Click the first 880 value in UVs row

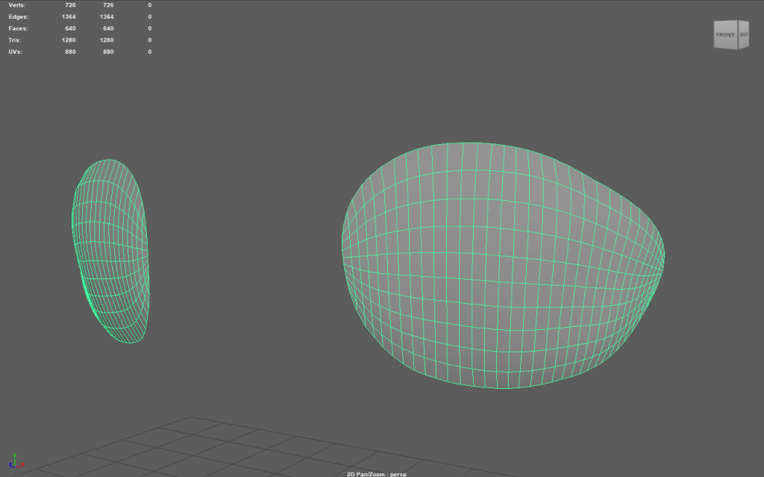70,52
